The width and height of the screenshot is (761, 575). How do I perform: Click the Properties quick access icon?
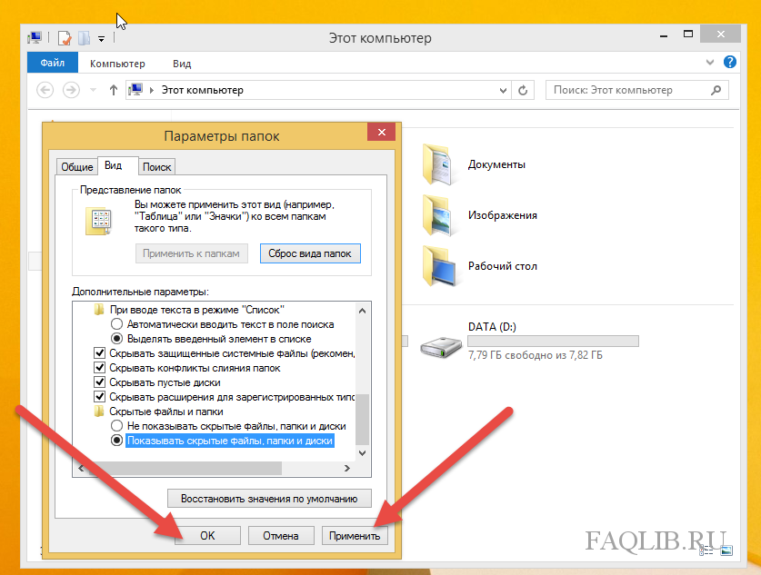coord(65,38)
